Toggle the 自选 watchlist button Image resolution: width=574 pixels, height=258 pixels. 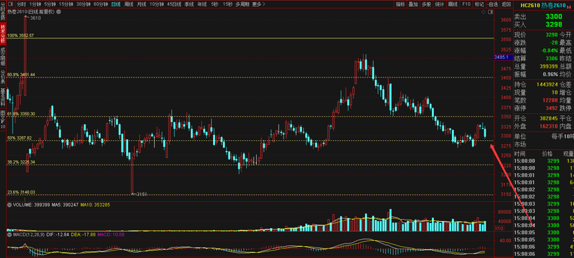(x=493, y=5)
